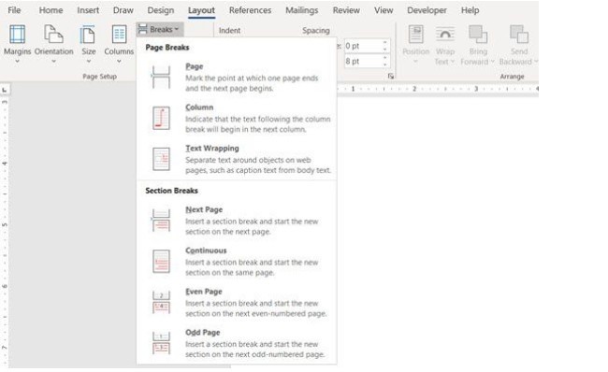608x372 pixels.
Task: Open the Wrap Text menu
Action: [444, 44]
